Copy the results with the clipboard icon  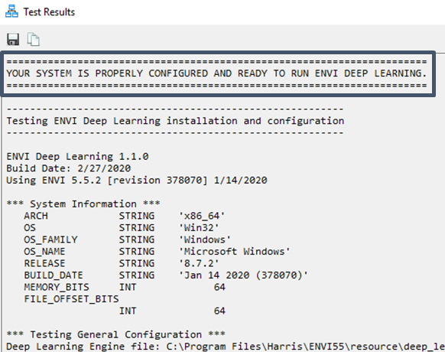click(33, 39)
